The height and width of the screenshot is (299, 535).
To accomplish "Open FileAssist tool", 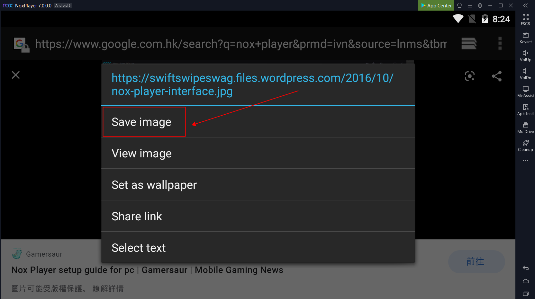I will (525, 92).
